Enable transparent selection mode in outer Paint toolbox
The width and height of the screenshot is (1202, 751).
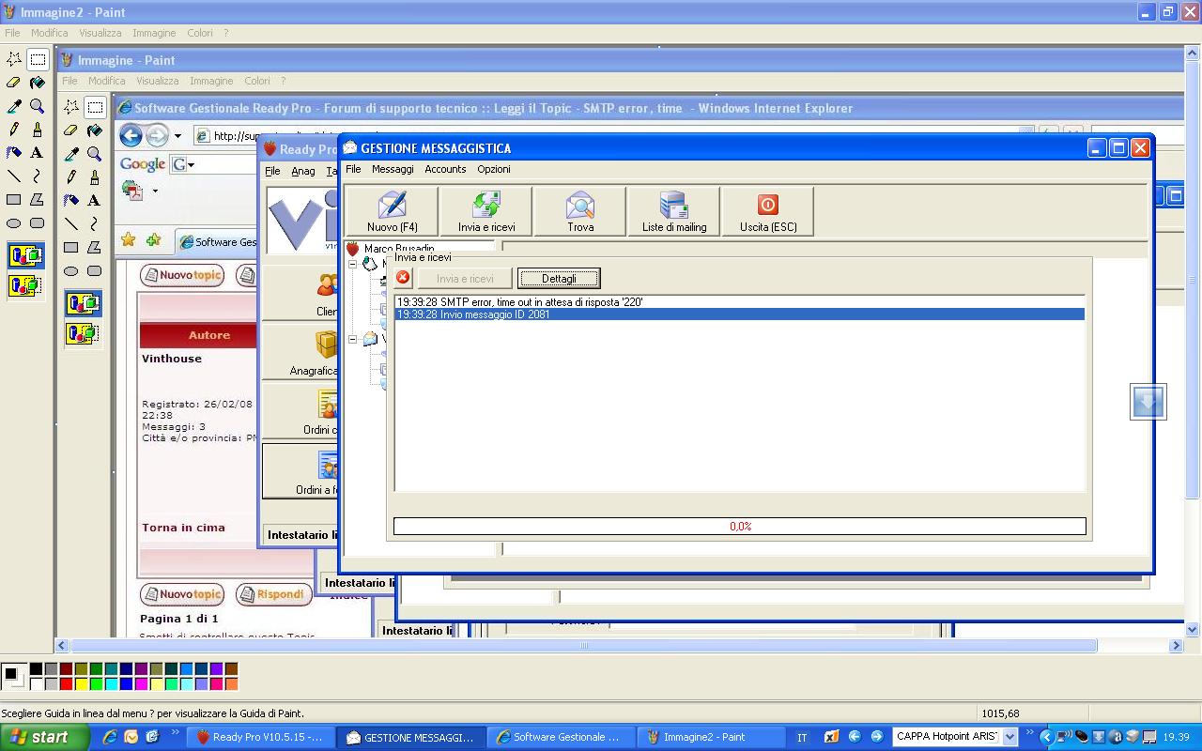click(25, 285)
